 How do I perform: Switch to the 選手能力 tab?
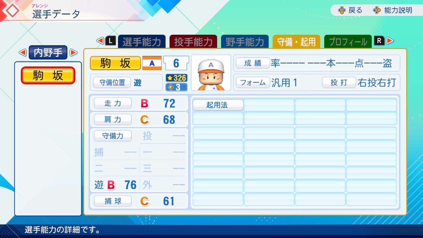[142, 42]
